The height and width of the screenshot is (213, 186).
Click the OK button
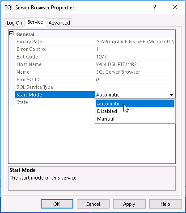coord(57,204)
